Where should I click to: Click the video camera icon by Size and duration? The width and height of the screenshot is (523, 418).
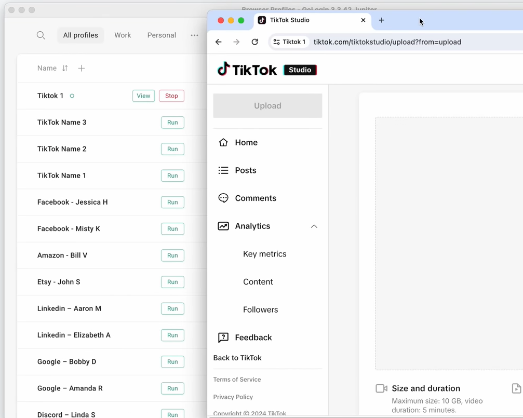(x=381, y=388)
